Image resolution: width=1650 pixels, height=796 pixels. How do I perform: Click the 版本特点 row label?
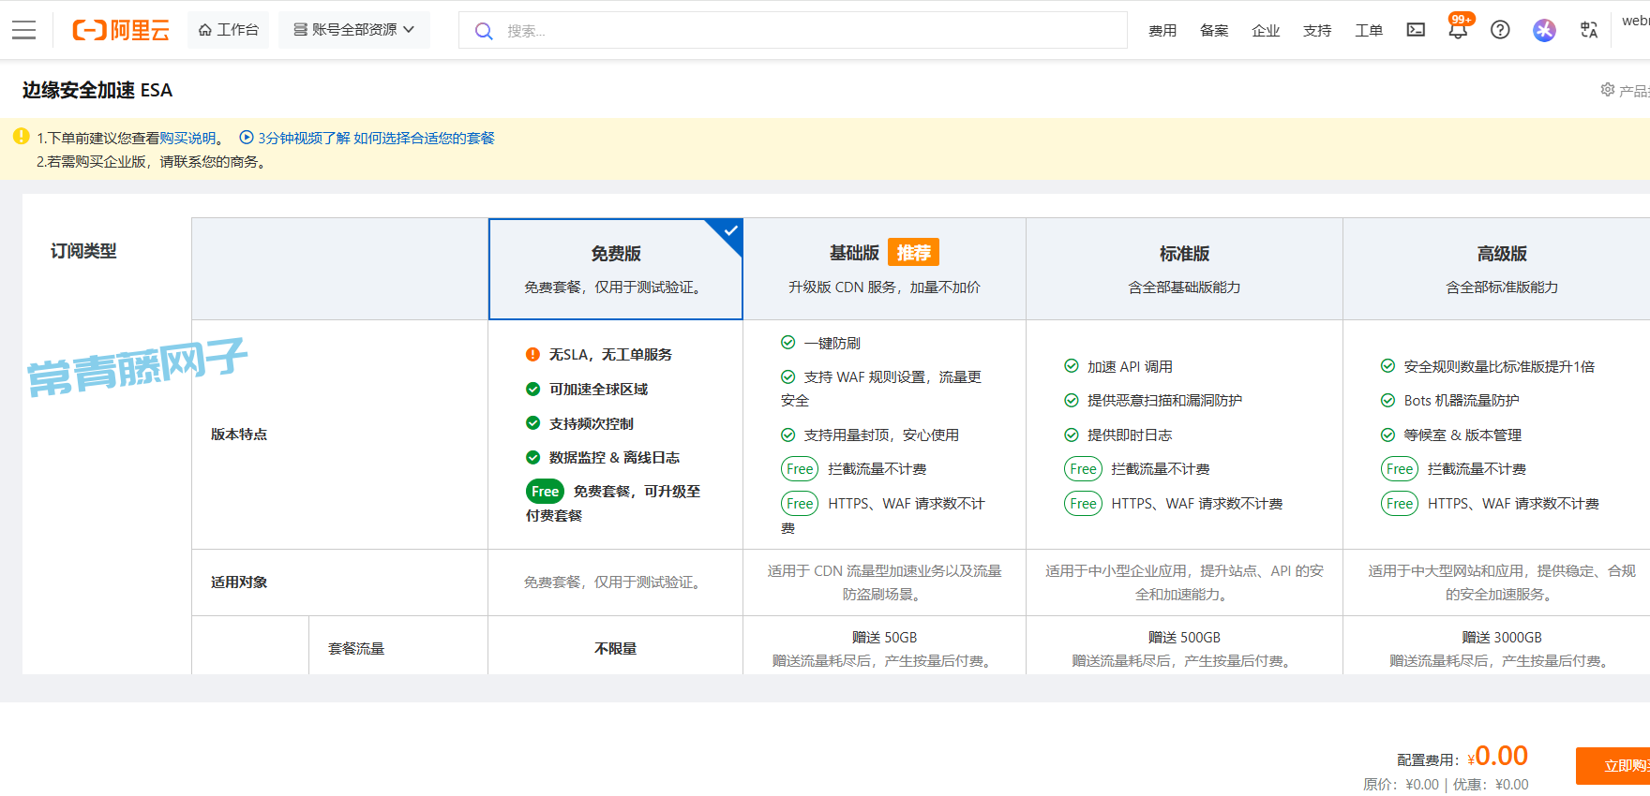(x=239, y=434)
